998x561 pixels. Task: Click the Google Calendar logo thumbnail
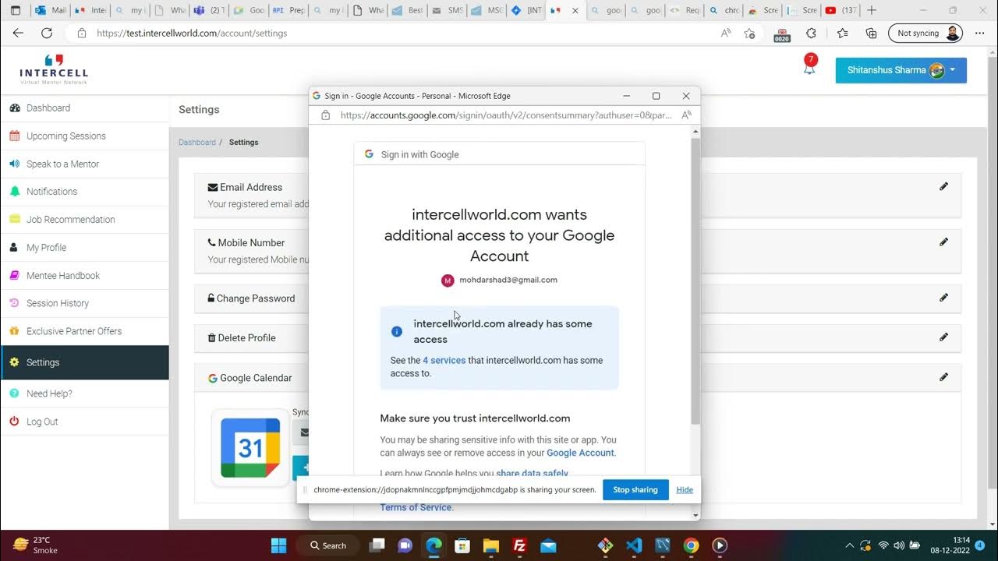tap(250, 447)
